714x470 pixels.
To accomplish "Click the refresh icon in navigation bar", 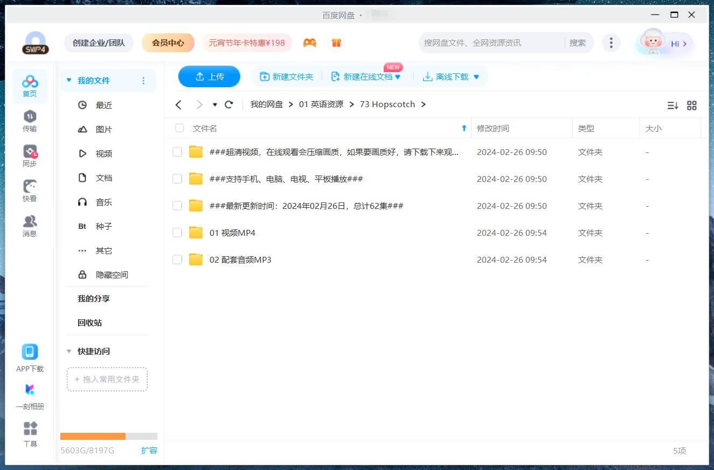I will [x=229, y=104].
